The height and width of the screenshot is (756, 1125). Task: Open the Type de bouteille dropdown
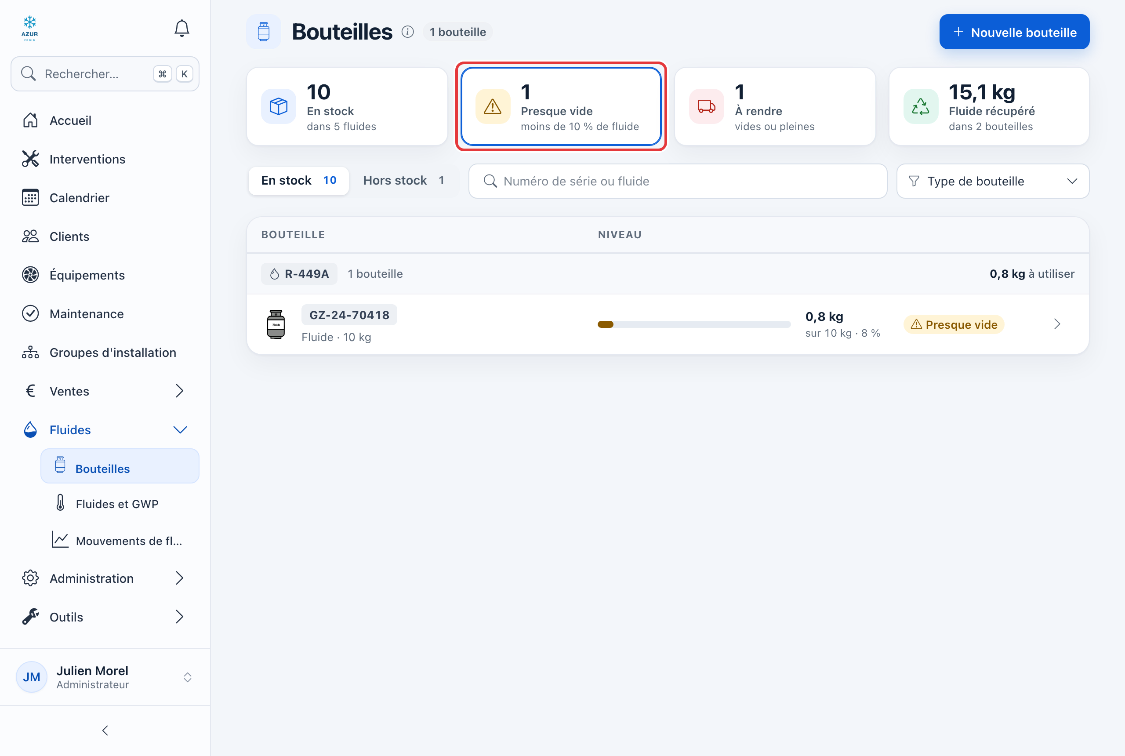pos(993,181)
